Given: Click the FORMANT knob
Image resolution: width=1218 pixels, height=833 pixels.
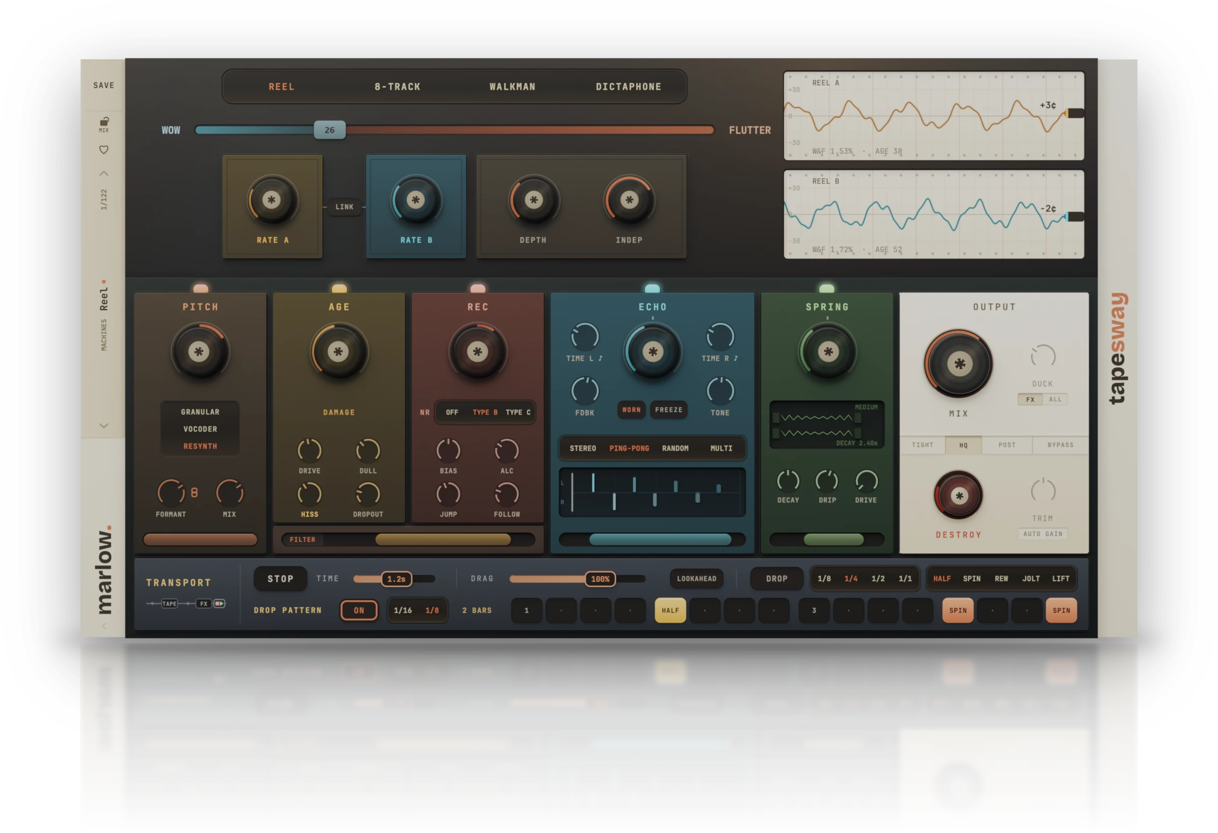Looking at the screenshot, I should click(172, 492).
